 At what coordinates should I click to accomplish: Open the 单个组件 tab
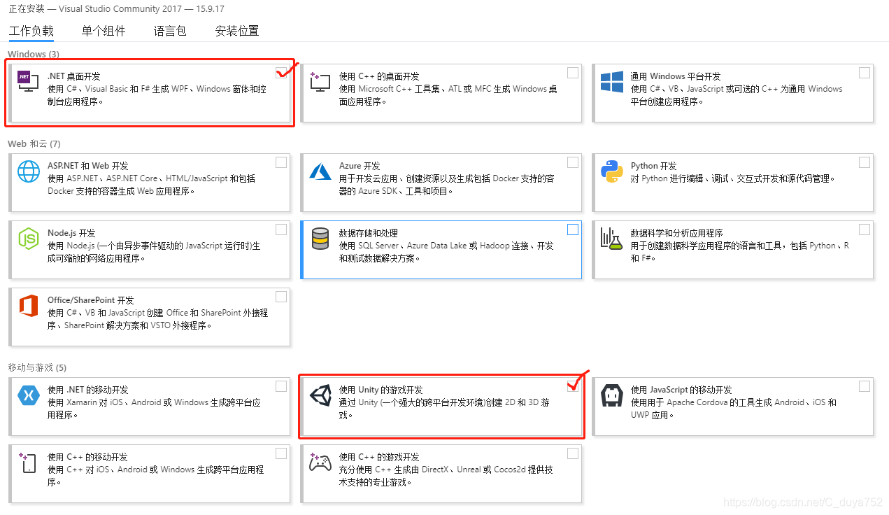[104, 31]
